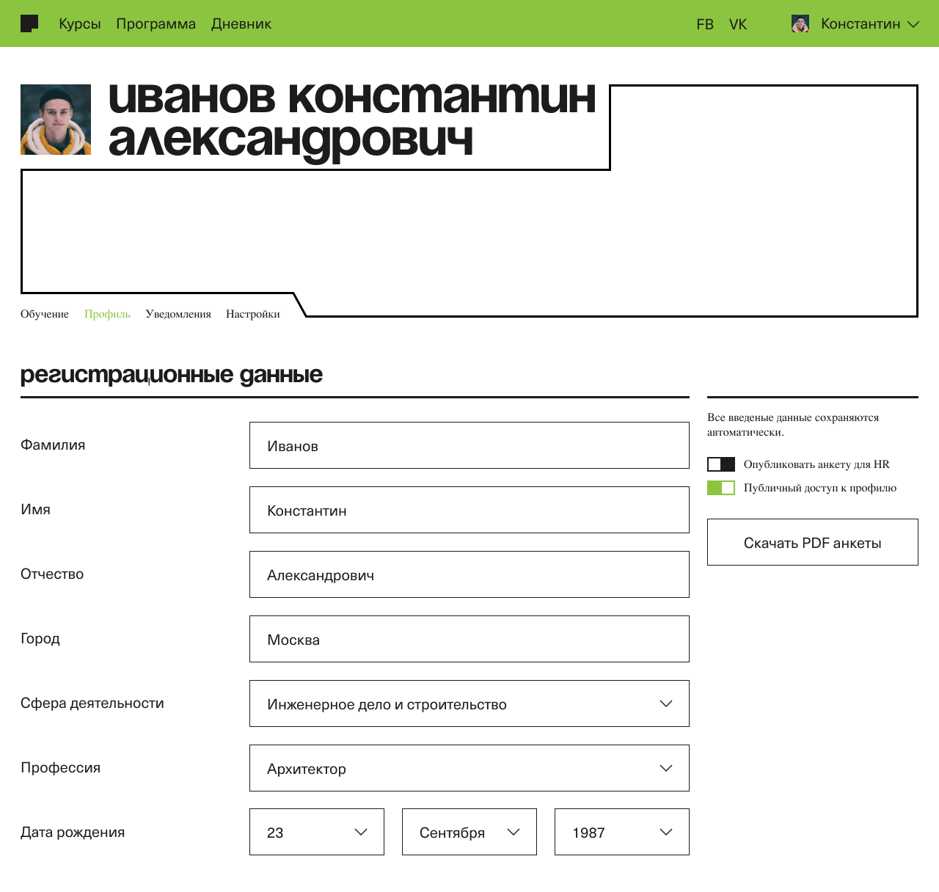Screen dimensions: 939x892
Task: Open Дневник in top navigation
Action: tap(241, 24)
